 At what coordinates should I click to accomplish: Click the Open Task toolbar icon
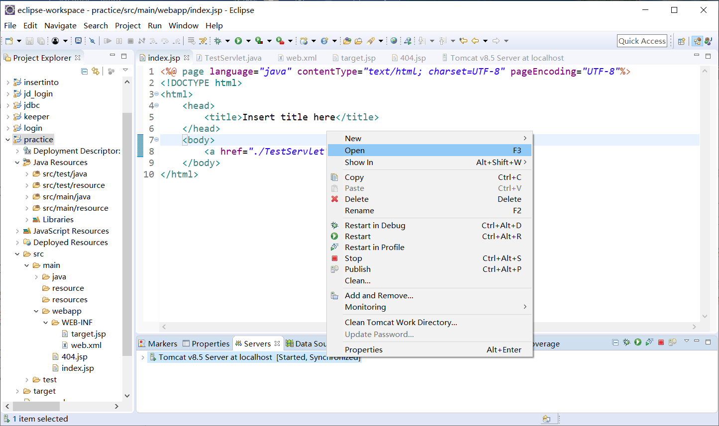[358, 41]
